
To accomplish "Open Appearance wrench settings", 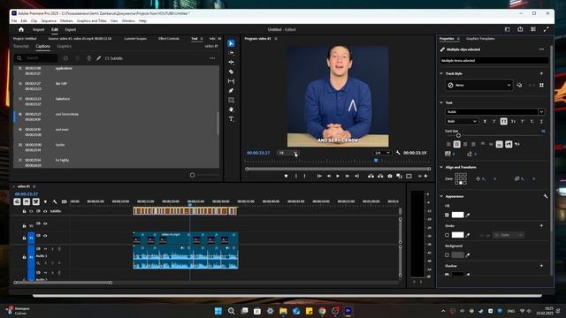I will (x=545, y=196).
